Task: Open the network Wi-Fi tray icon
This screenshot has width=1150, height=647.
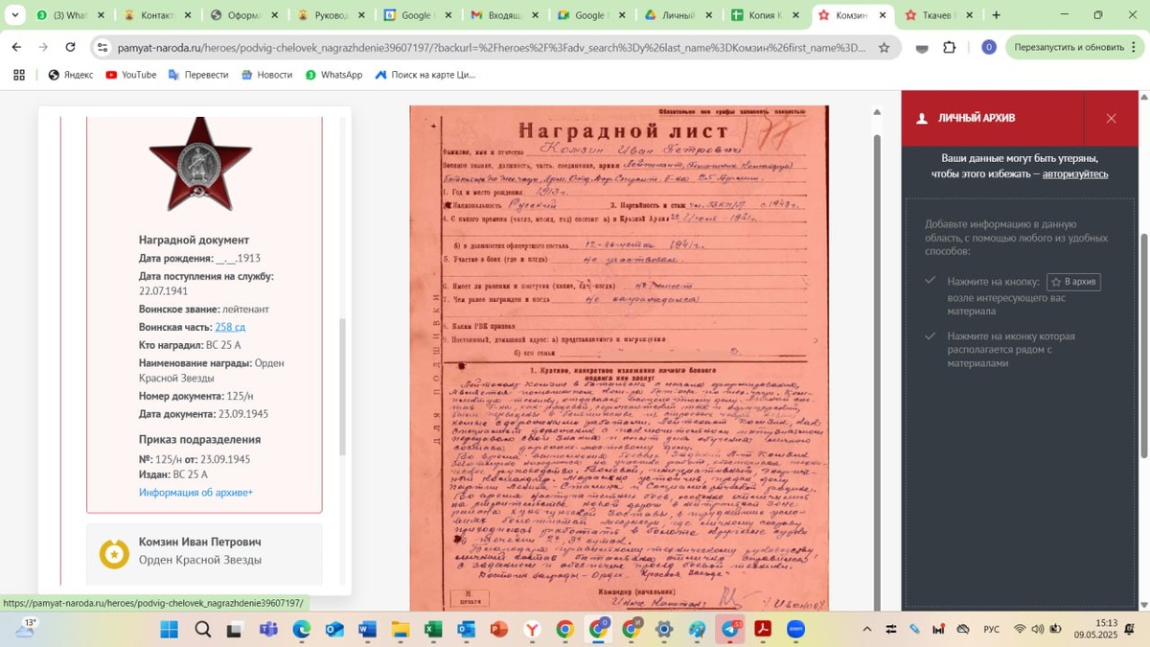Action: (x=1020, y=630)
